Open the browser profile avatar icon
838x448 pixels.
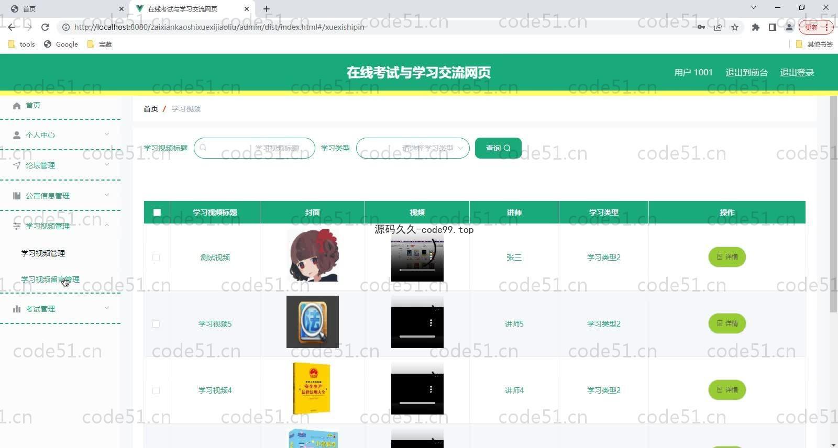789,27
